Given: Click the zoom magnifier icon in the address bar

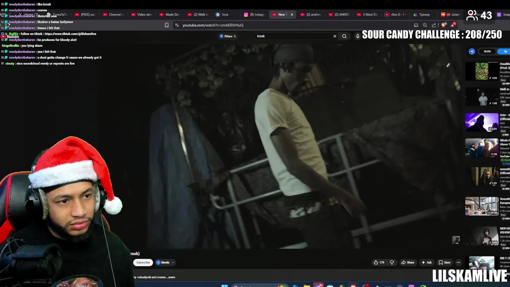Looking at the screenshot, I should pos(425,25).
